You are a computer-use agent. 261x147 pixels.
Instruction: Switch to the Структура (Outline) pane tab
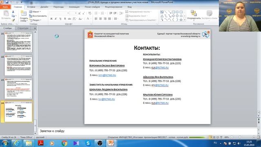(23, 28)
